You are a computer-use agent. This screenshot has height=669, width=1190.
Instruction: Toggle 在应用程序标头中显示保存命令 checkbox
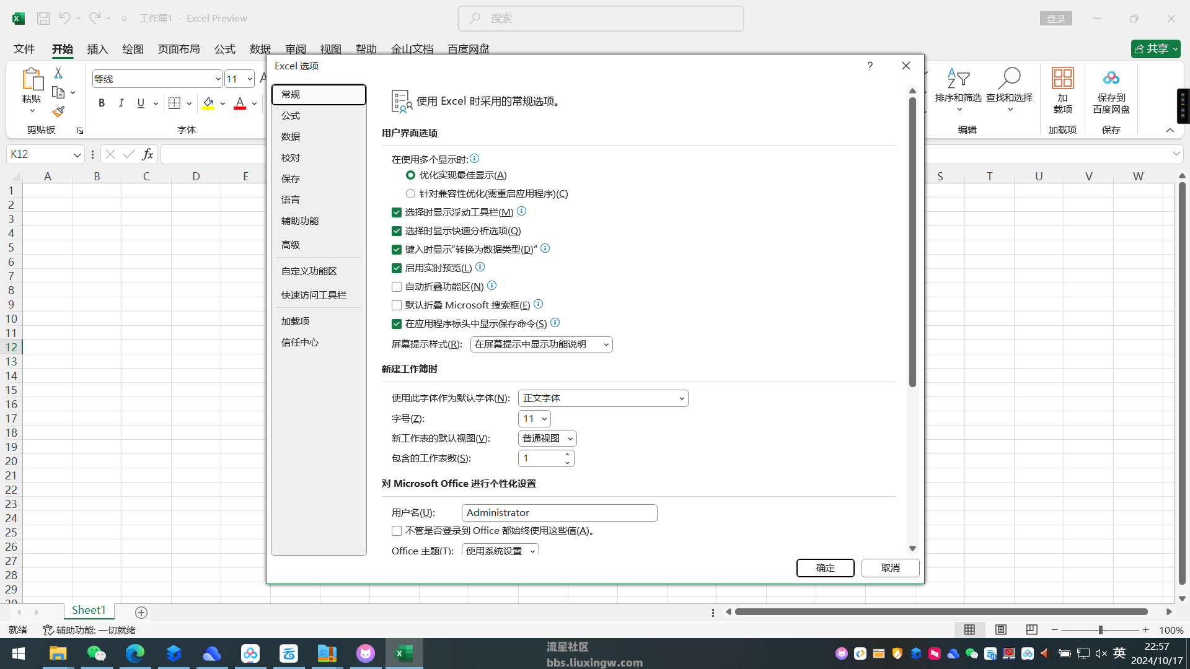pos(397,324)
